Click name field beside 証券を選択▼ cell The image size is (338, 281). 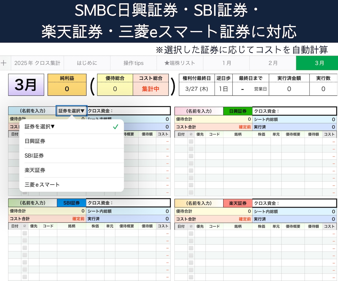pyautogui.click(x=32, y=111)
